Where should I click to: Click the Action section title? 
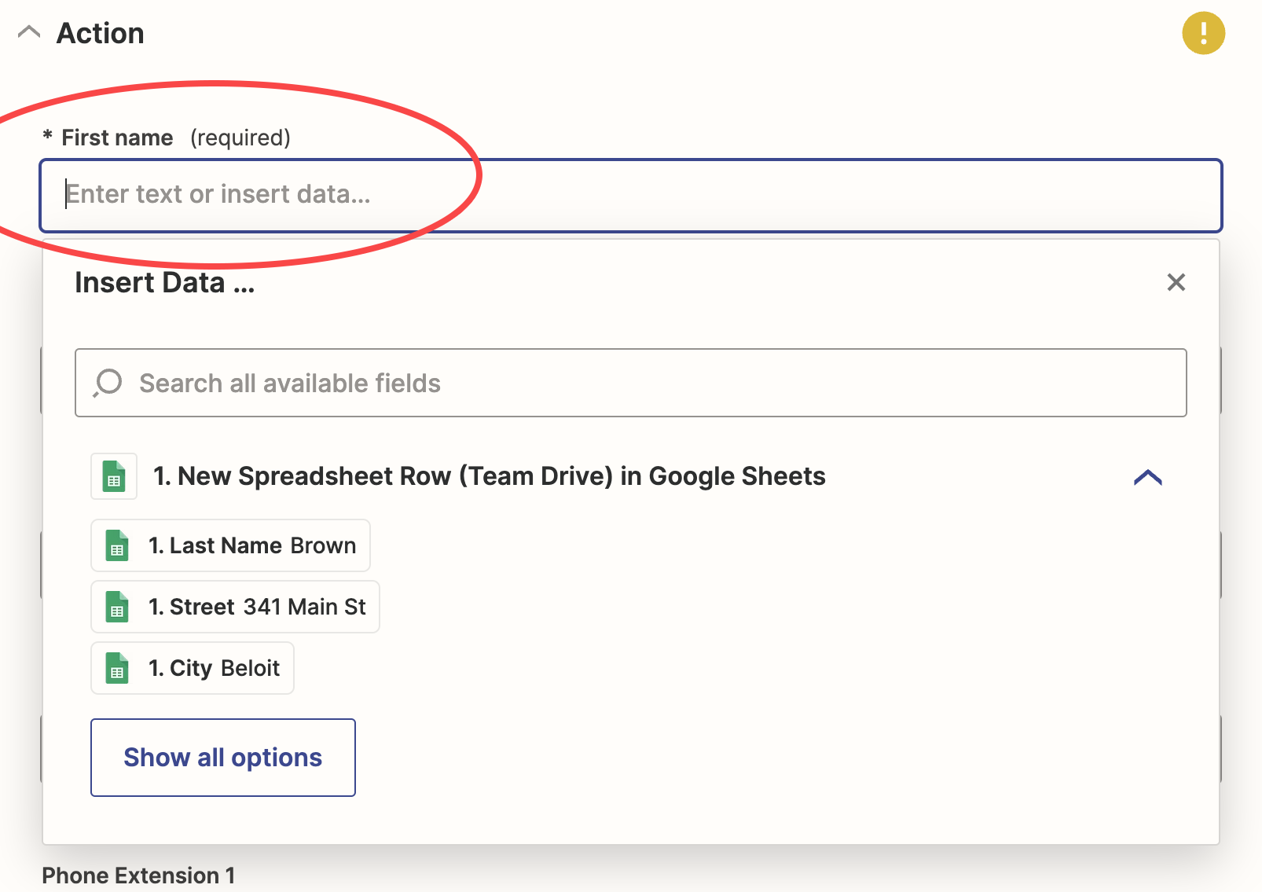[101, 33]
